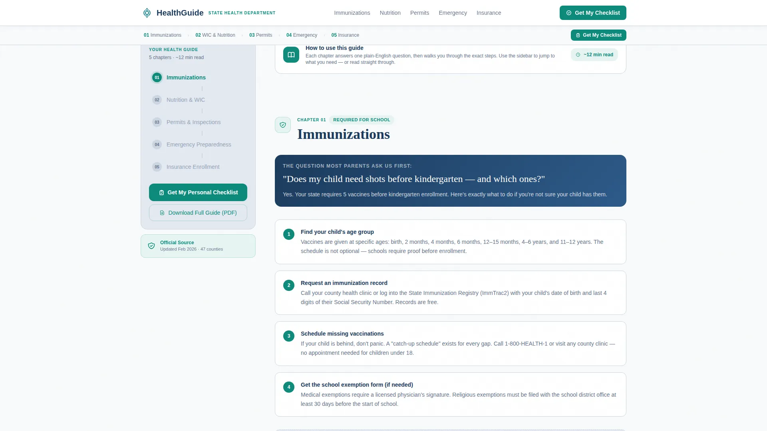This screenshot has width=767, height=431.
Task: Click the smaller Get My Checklist button in chapter bar
Action: [598, 35]
